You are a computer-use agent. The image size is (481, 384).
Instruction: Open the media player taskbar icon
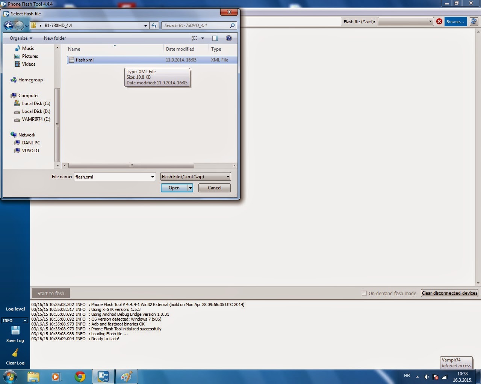pos(56,376)
